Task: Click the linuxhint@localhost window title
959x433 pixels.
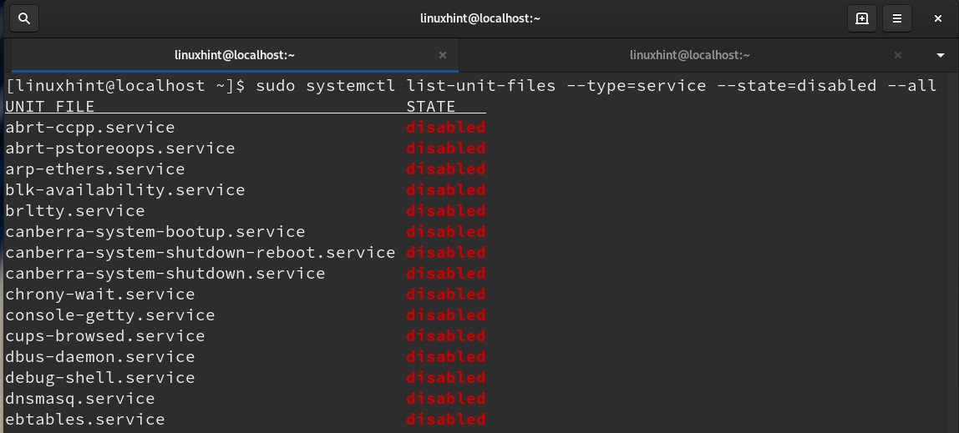Action: click(x=479, y=18)
